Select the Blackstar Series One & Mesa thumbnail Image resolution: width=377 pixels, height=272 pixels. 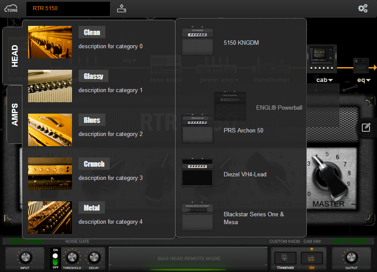[197, 216]
